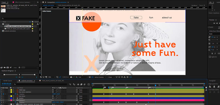Click the Project panel search field
220x105 pixels.
[x=20, y=19]
